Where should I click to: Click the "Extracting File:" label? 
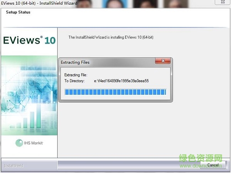[76, 75]
